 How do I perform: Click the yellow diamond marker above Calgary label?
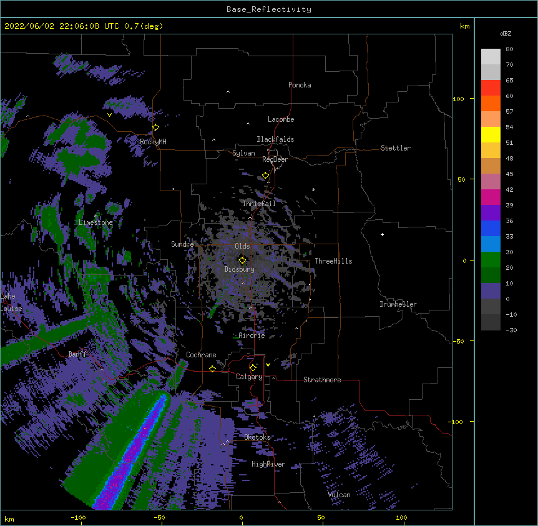253,368
